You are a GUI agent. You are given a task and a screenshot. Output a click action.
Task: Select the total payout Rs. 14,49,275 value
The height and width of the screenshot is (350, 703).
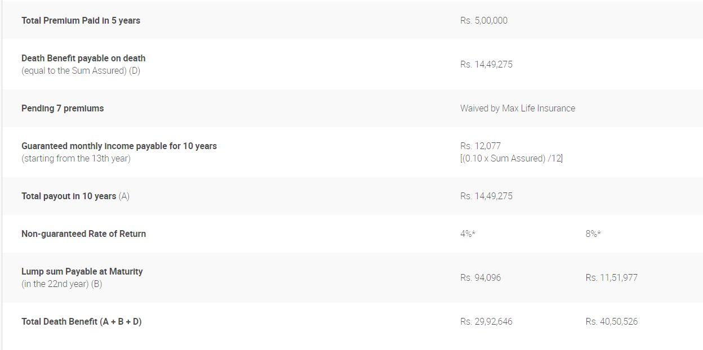pyautogui.click(x=486, y=196)
